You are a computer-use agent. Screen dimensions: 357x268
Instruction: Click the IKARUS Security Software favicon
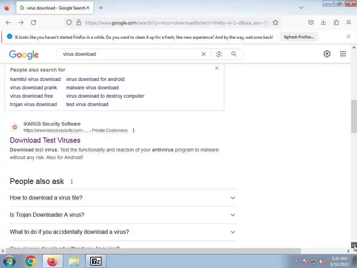click(x=15, y=127)
